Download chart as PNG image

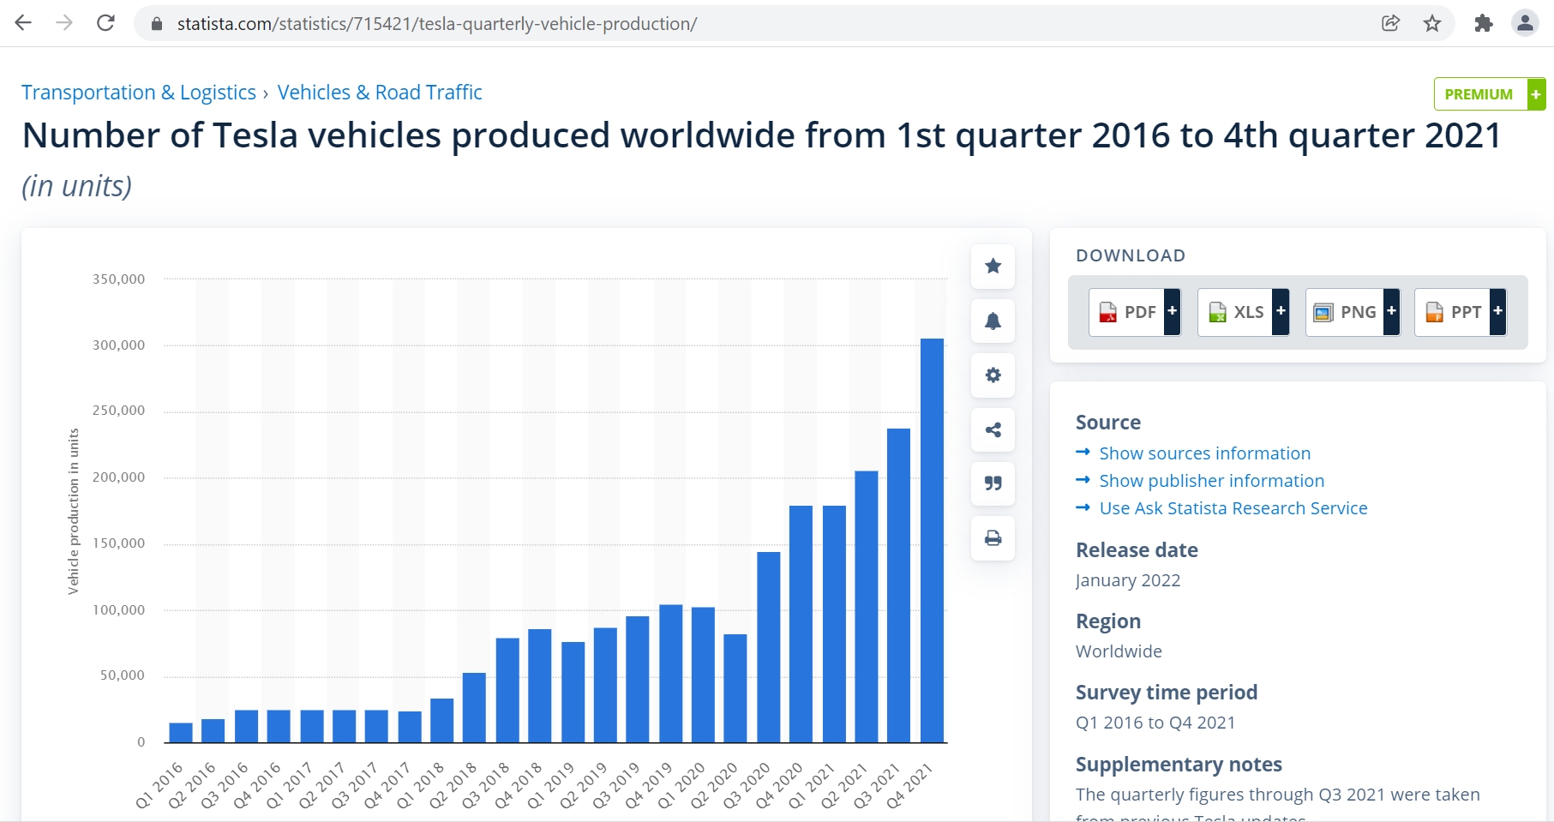coord(1353,312)
